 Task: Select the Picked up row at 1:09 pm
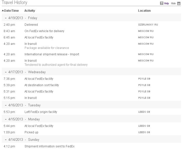(x=91, y=132)
